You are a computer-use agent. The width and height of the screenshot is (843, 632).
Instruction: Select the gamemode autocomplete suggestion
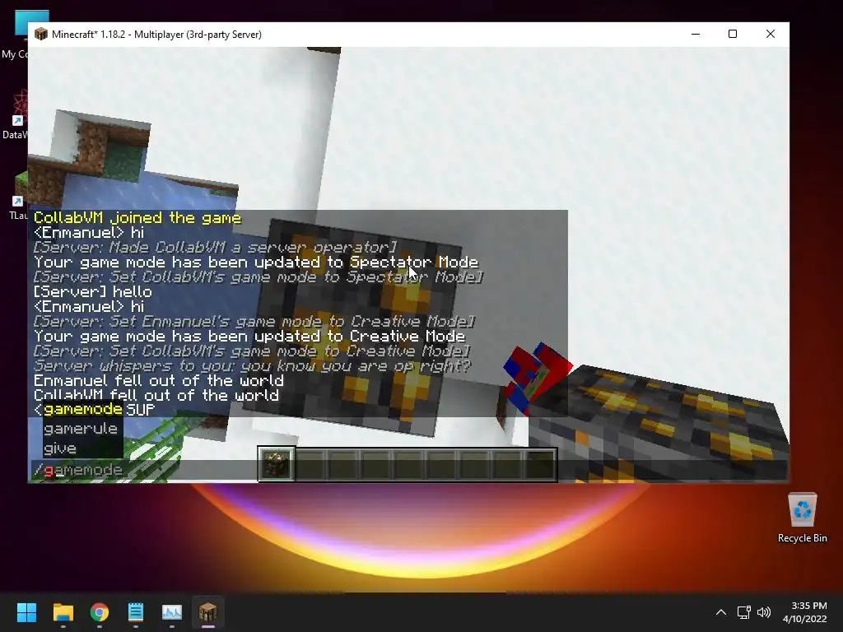point(83,409)
